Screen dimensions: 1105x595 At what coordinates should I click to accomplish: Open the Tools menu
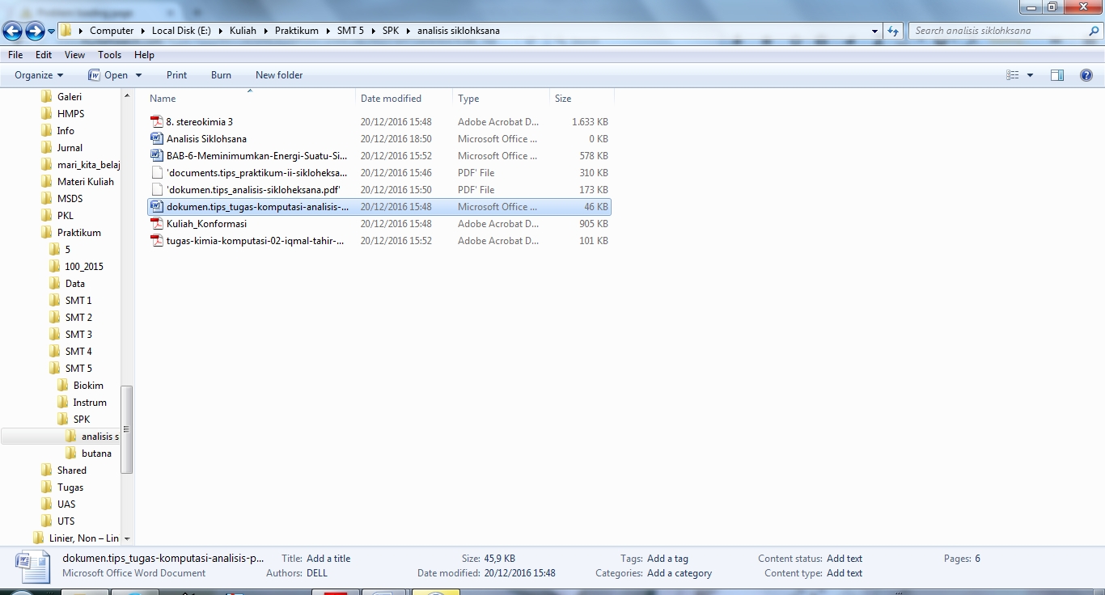109,55
